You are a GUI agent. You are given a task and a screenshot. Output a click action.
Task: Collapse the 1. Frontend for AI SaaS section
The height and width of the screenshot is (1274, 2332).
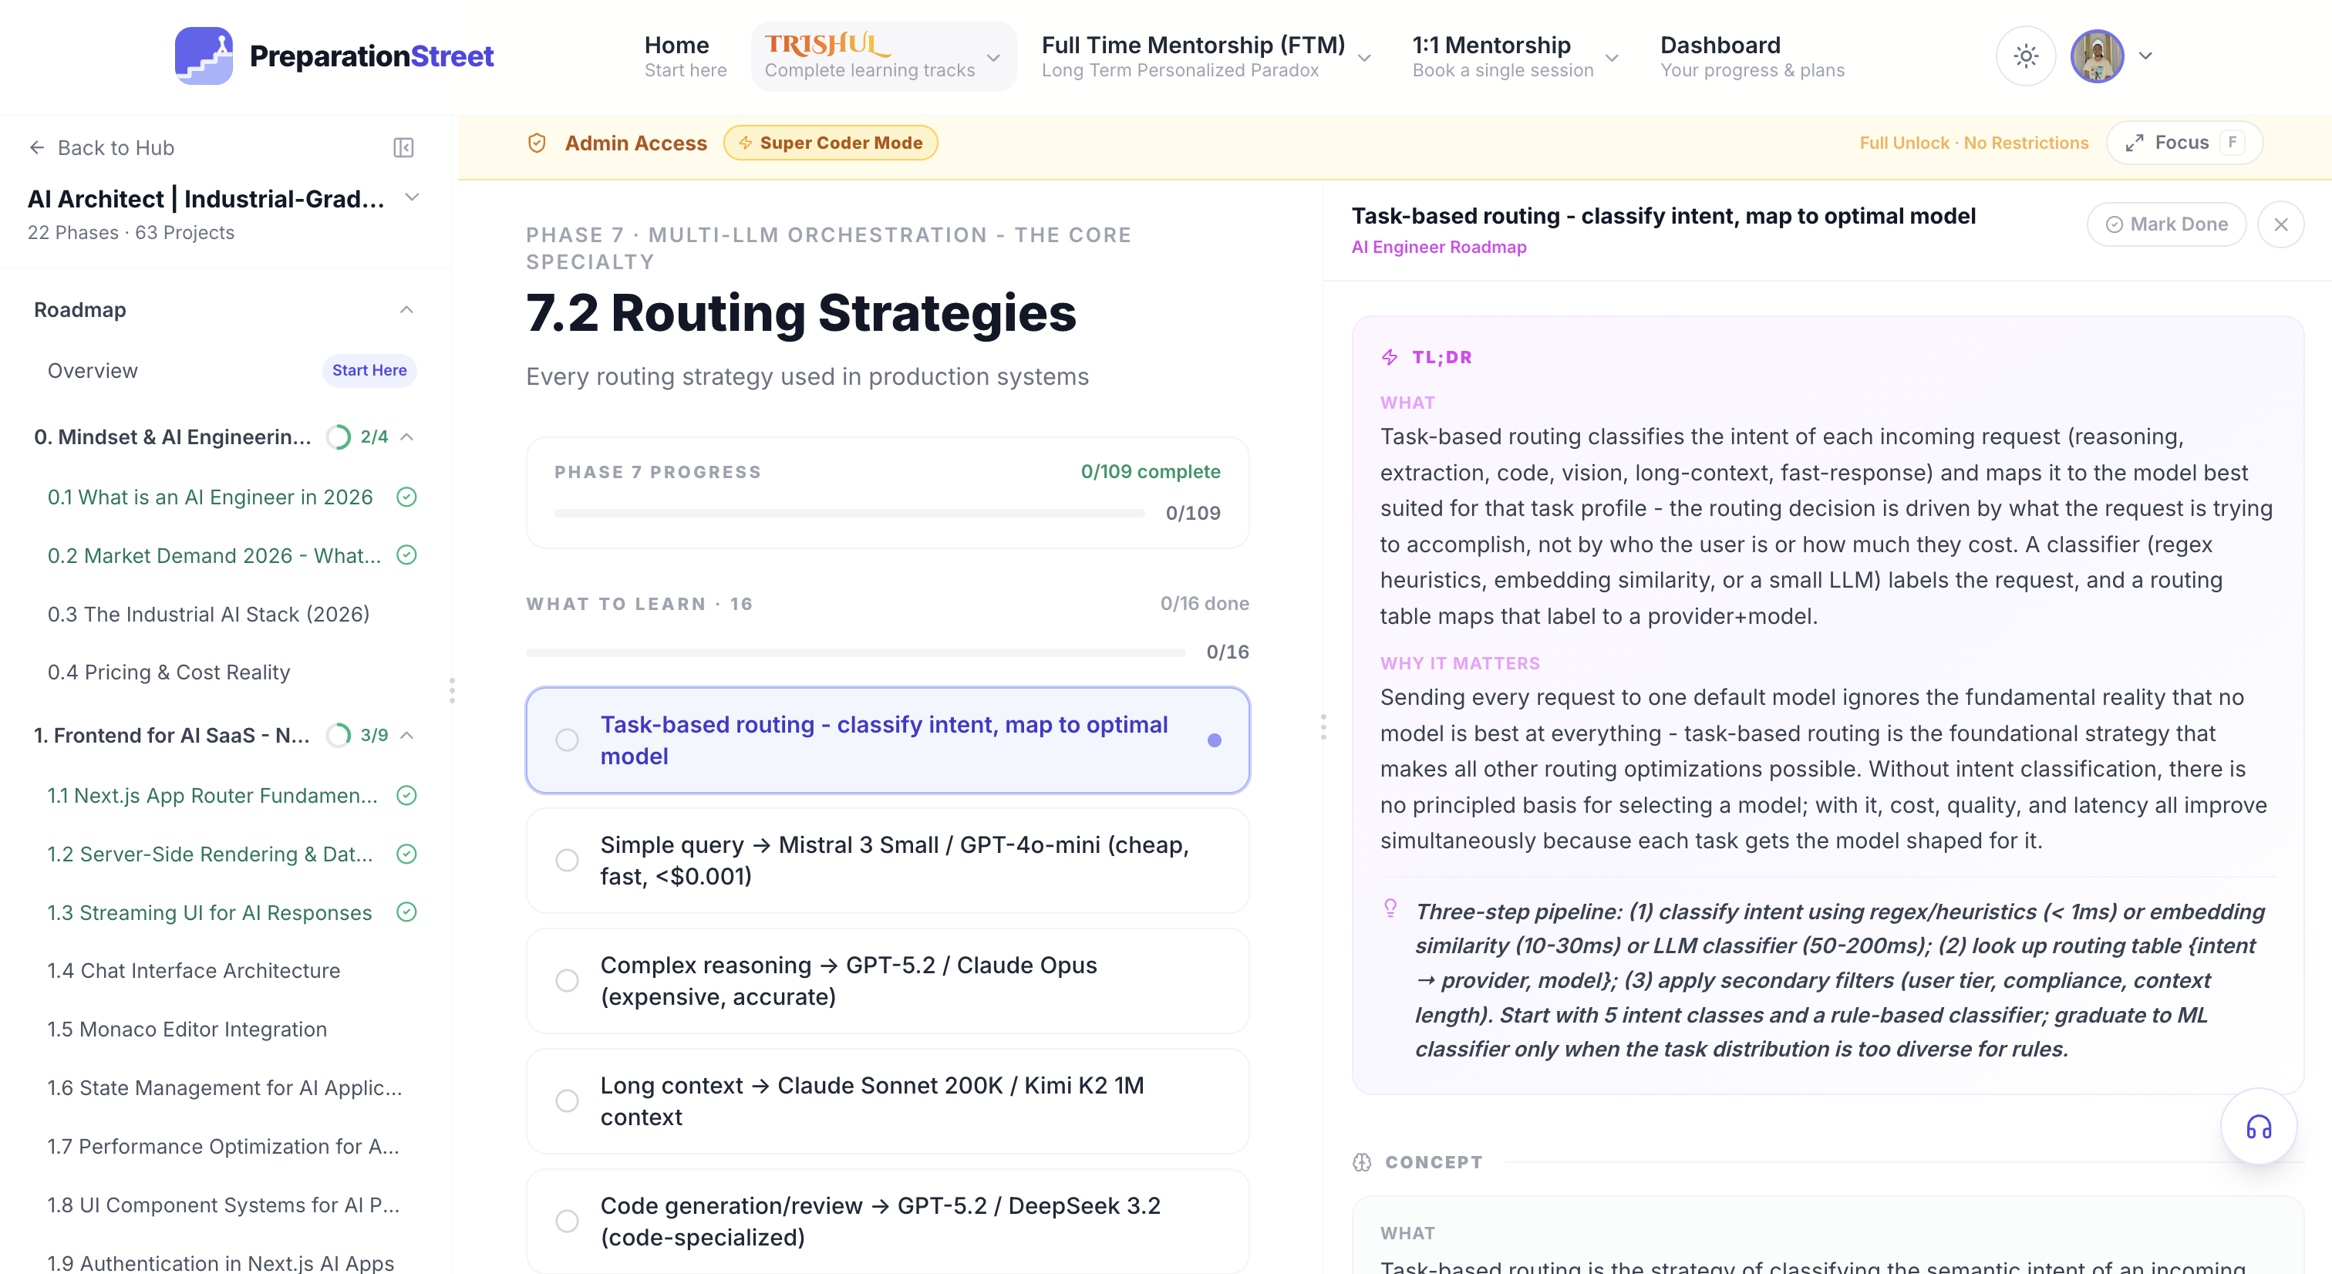pos(406,735)
